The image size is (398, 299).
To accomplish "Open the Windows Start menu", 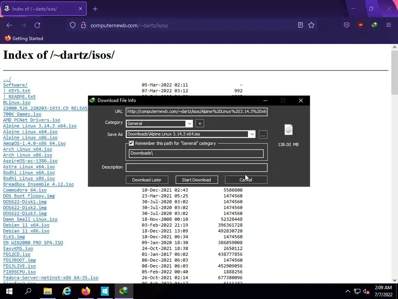I will click(9, 291).
